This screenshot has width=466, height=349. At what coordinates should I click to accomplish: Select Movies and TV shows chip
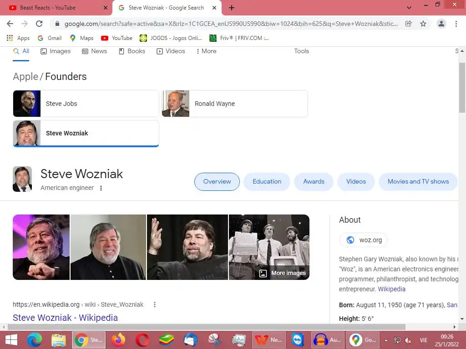pos(418,182)
